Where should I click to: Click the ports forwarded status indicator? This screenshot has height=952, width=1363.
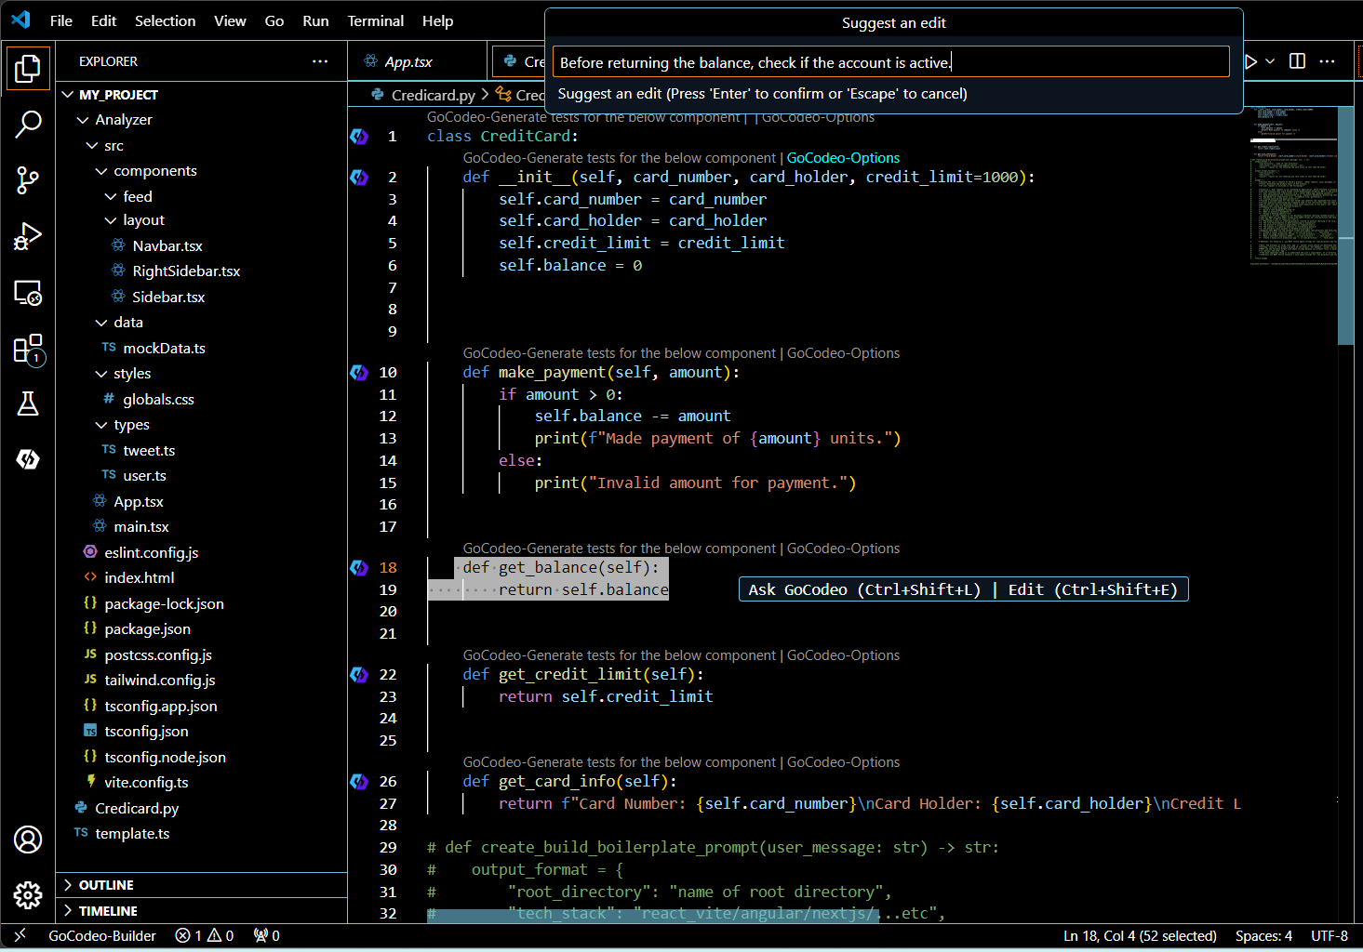point(267,936)
